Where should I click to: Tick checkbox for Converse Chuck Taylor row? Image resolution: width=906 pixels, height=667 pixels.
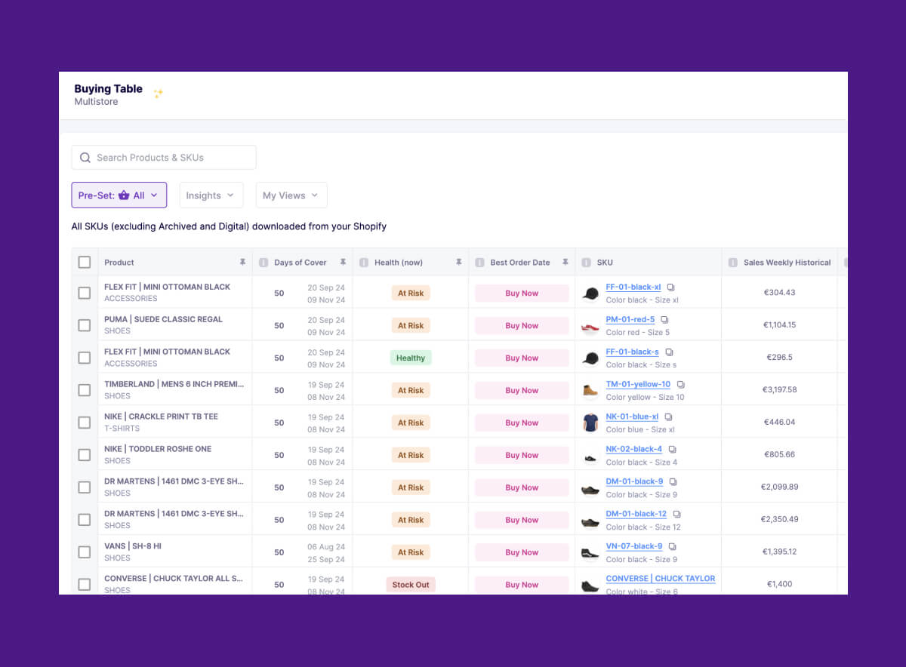(85, 585)
